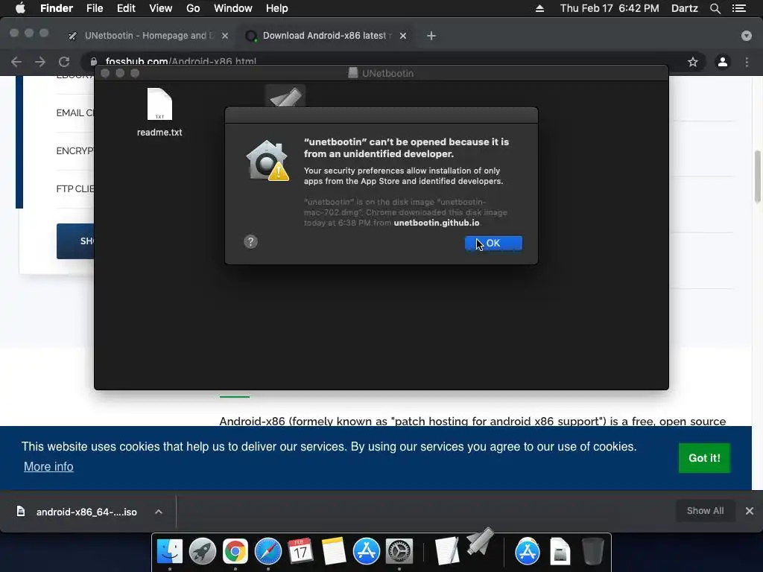The height and width of the screenshot is (572, 763).
Task: Open the Help menu
Action: (x=277, y=8)
